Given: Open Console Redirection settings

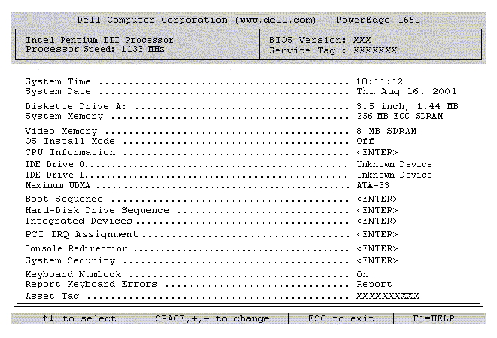Looking at the screenshot, I should pos(377,248).
